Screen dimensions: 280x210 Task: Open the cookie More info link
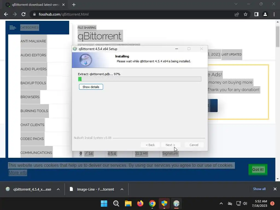coord(18,173)
